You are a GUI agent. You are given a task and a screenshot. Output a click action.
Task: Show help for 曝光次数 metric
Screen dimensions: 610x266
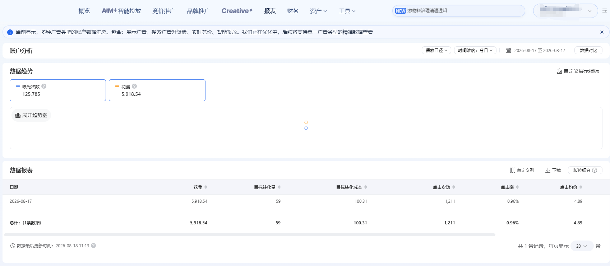44,86
